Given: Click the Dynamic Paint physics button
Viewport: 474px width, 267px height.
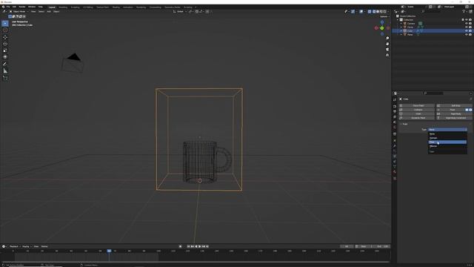Looking at the screenshot, I should 417,118.
